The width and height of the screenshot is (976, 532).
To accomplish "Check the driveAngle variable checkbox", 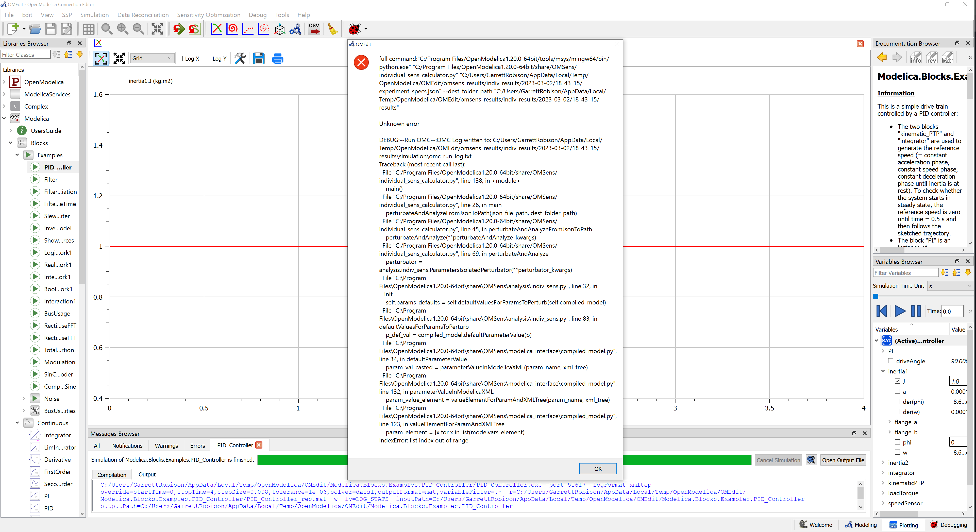I will [x=891, y=361].
